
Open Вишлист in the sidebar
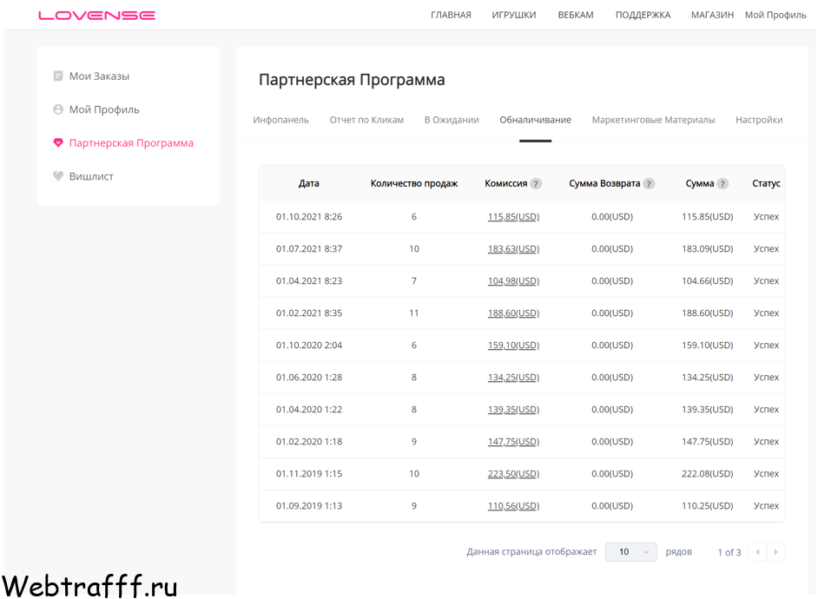pyautogui.click(x=91, y=176)
